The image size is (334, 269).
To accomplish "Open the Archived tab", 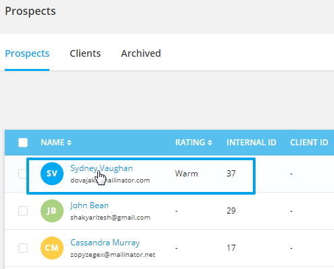I will coord(141,53).
